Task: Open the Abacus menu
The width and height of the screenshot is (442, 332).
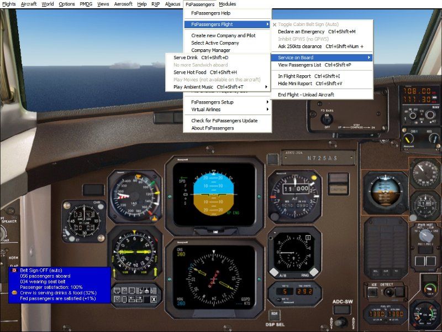Action: click(x=172, y=4)
